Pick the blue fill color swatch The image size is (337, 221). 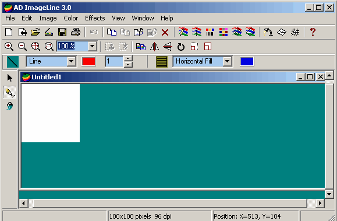tap(247, 62)
